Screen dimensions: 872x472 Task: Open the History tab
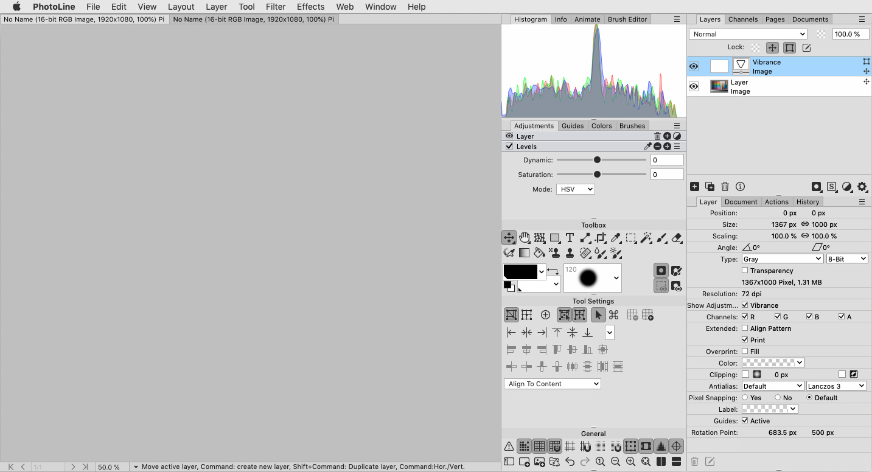807,202
